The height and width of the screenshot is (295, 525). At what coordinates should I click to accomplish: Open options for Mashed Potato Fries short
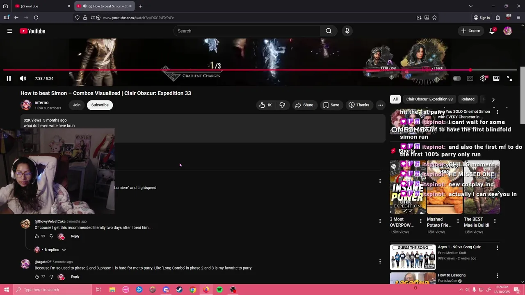458,221
